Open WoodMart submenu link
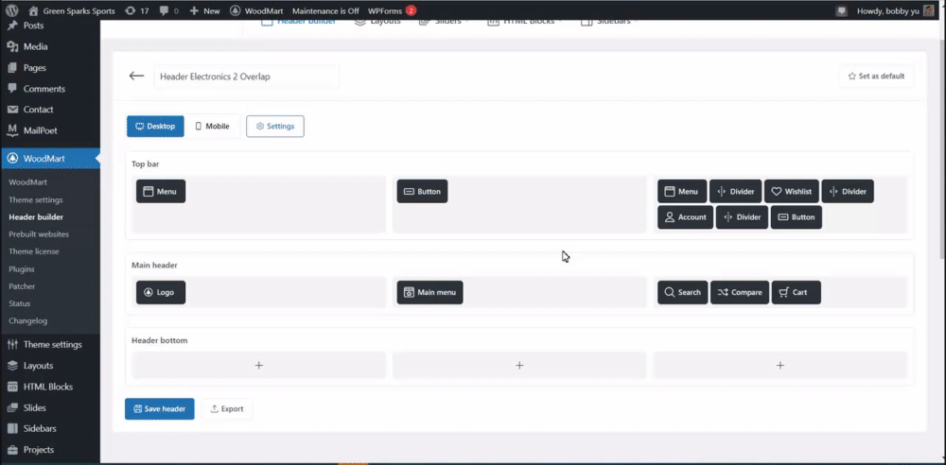The height and width of the screenshot is (465, 946). (x=27, y=182)
